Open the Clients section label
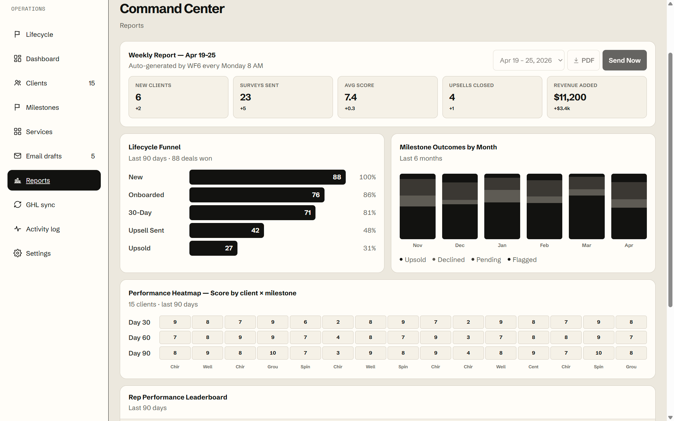The width and height of the screenshot is (674, 421). 37,83
